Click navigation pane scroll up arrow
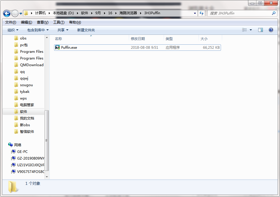Viewport: 280px width, 197px height. click(47, 37)
